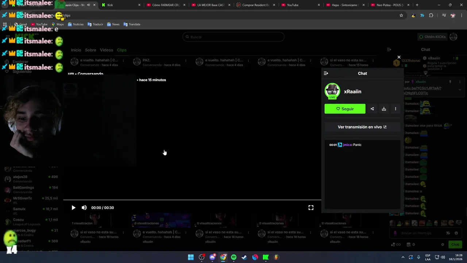Click jmica username in clip chat
Image resolution: width=467 pixels, height=263 pixels.
pos(347,145)
